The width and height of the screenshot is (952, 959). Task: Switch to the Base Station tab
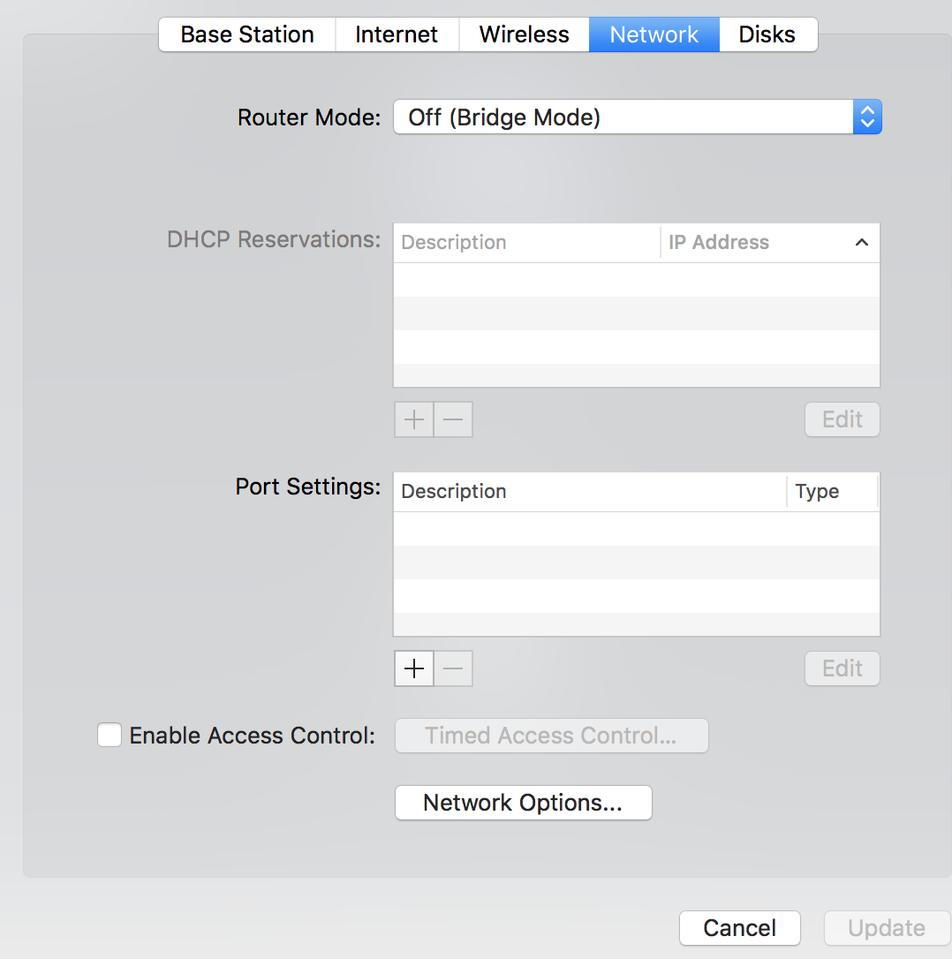247,35
